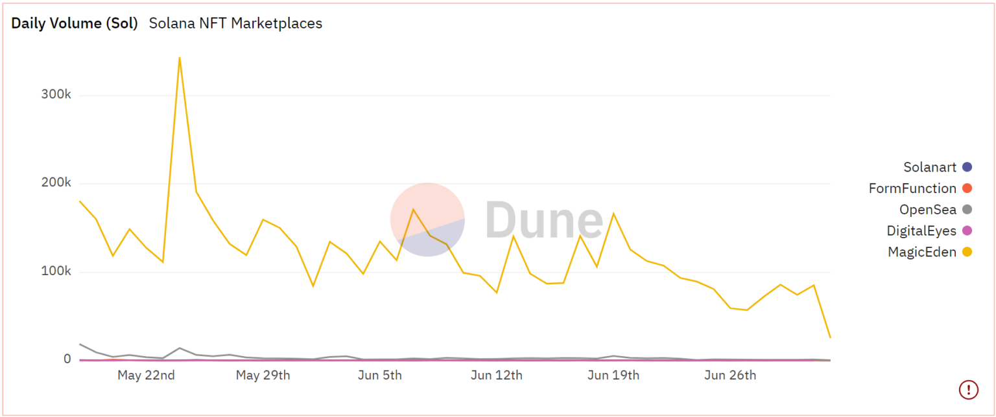Click the MagicEden line's final lowest point
Image resolution: width=996 pixels, height=417 pixels.
tap(830, 337)
